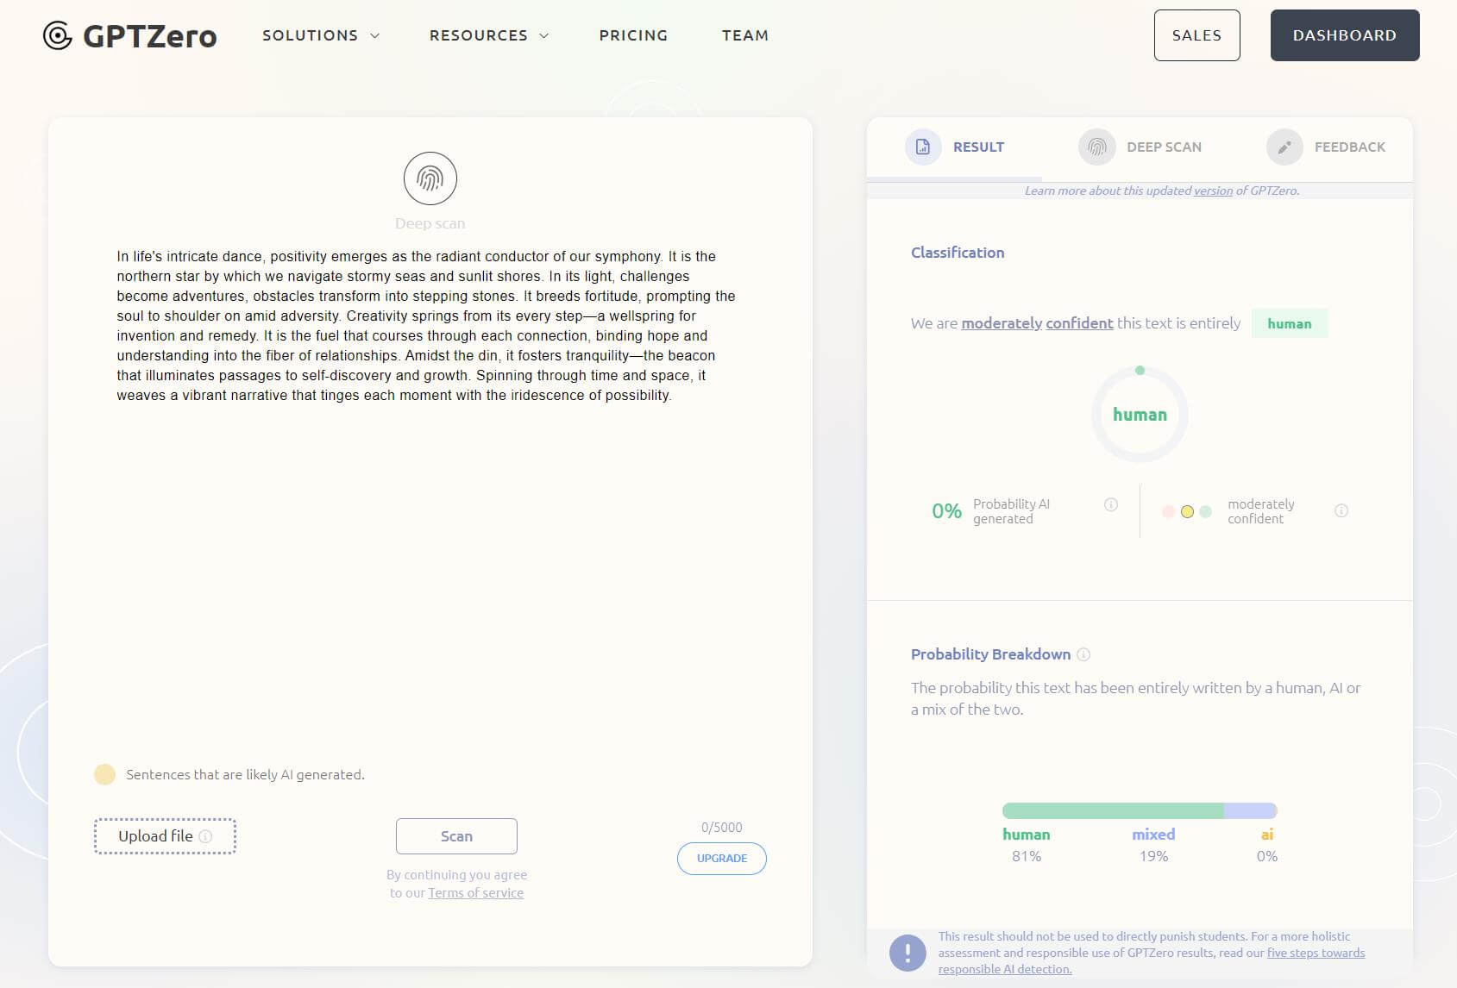Switch to the Feedback tab
The width and height of the screenshot is (1457, 988).
[1326, 147]
